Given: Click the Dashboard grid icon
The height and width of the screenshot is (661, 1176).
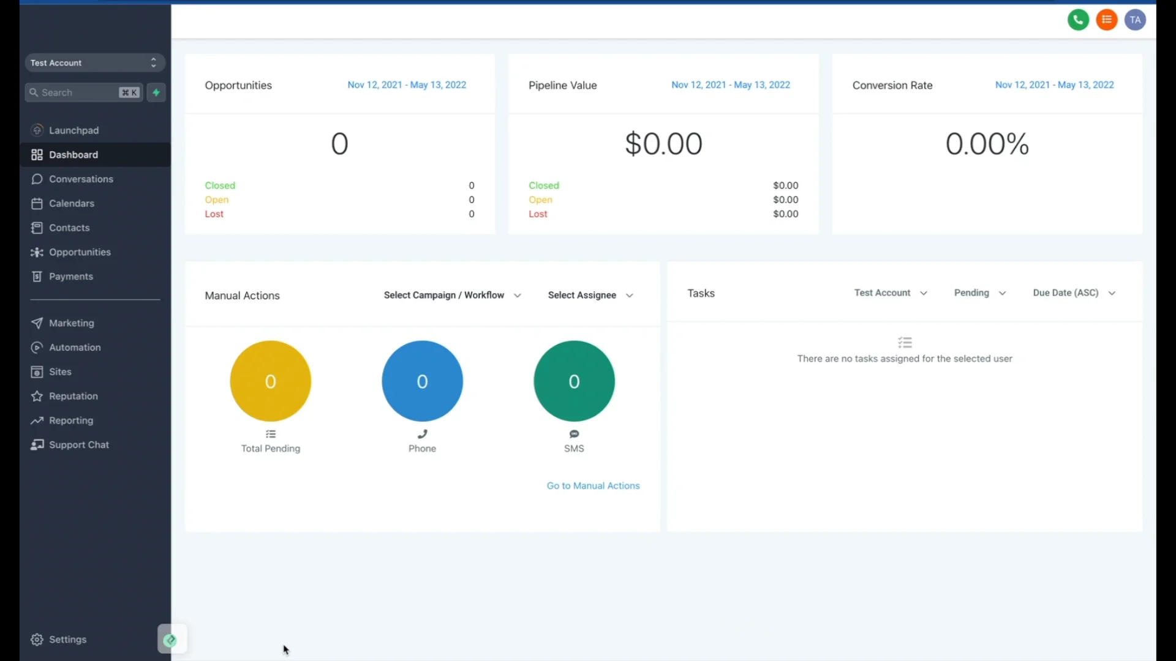Looking at the screenshot, I should (37, 155).
